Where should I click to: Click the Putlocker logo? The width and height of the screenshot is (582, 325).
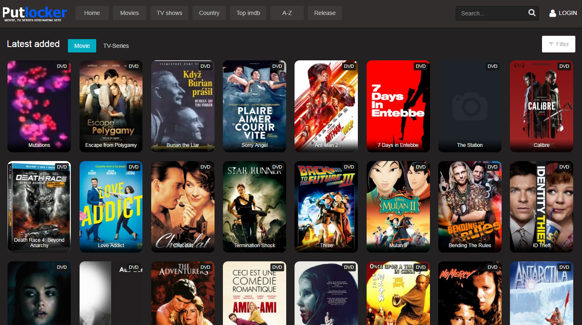[x=35, y=13]
